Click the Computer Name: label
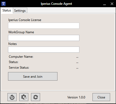This screenshot has width=116, height=104. [21, 57]
